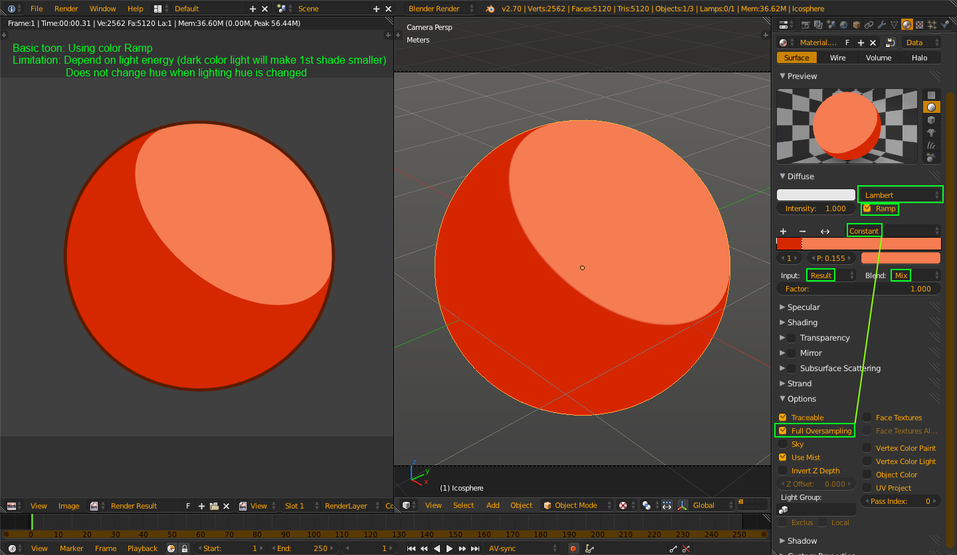Toggle timeline time lock icon

point(184,548)
